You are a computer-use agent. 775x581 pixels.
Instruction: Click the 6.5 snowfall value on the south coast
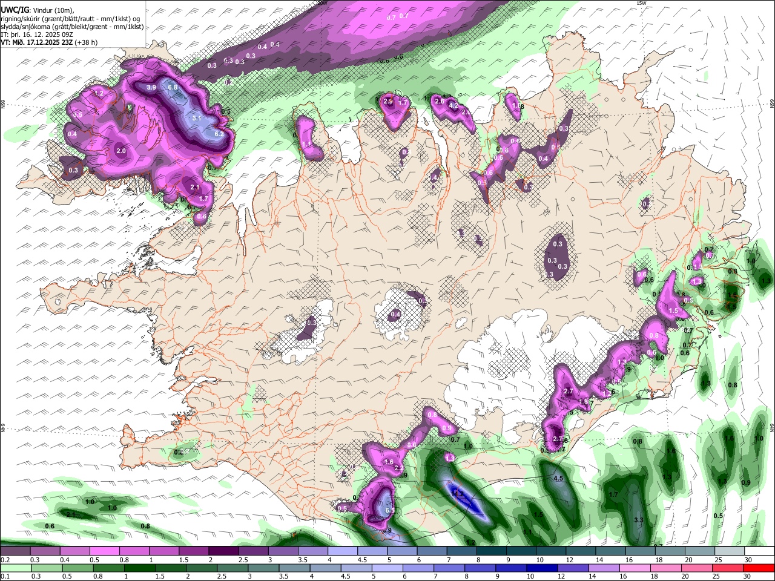tap(390, 510)
